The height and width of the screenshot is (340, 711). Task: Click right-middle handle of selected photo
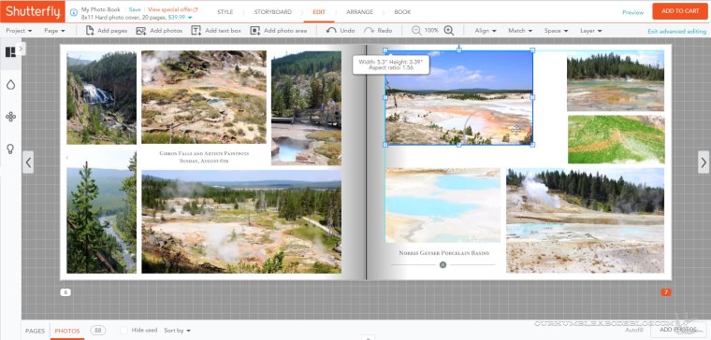tap(532, 97)
